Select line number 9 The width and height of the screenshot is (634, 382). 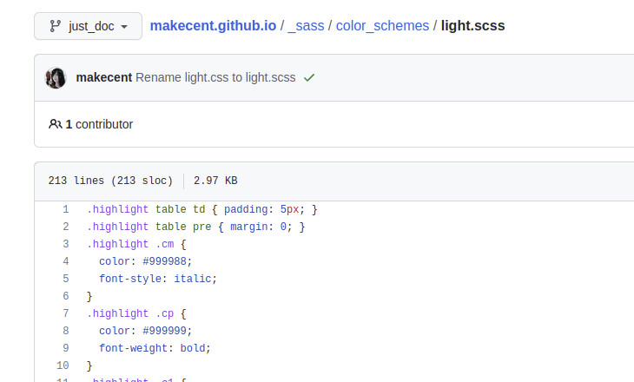pyautogui.click(x=66, y=348)
